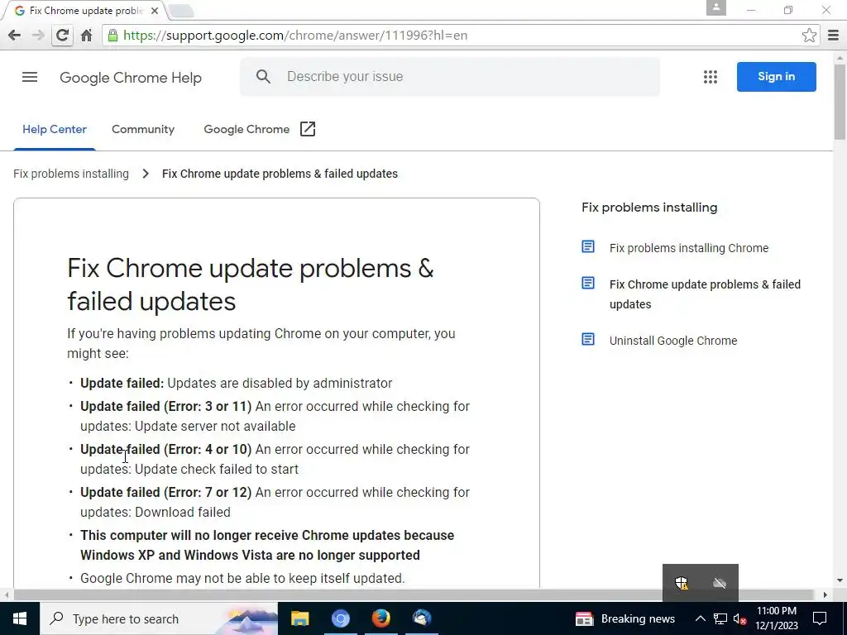Click the Windows Security shield tray icon

pyautogui.click(x=682, y=583)
